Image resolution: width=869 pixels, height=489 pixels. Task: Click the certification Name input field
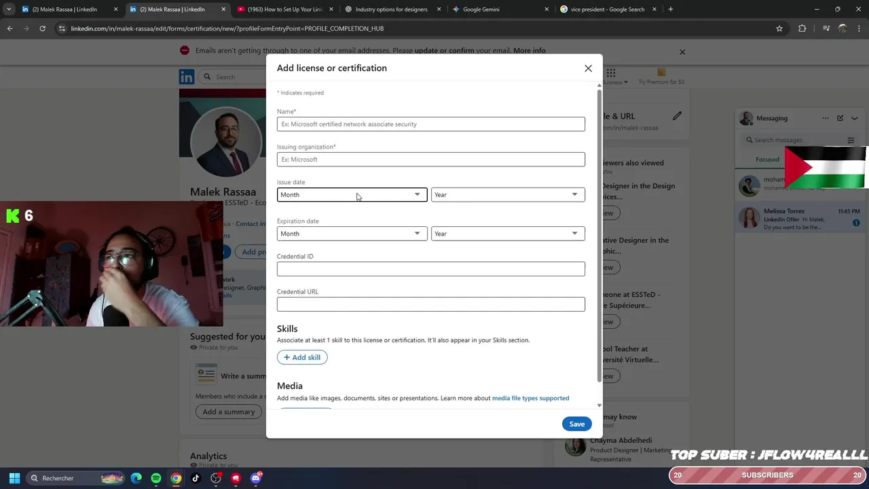[430, 124]
